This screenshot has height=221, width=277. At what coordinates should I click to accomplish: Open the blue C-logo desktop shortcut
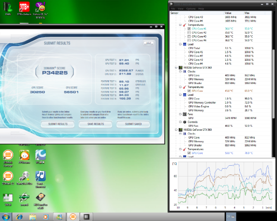[40, 157]
